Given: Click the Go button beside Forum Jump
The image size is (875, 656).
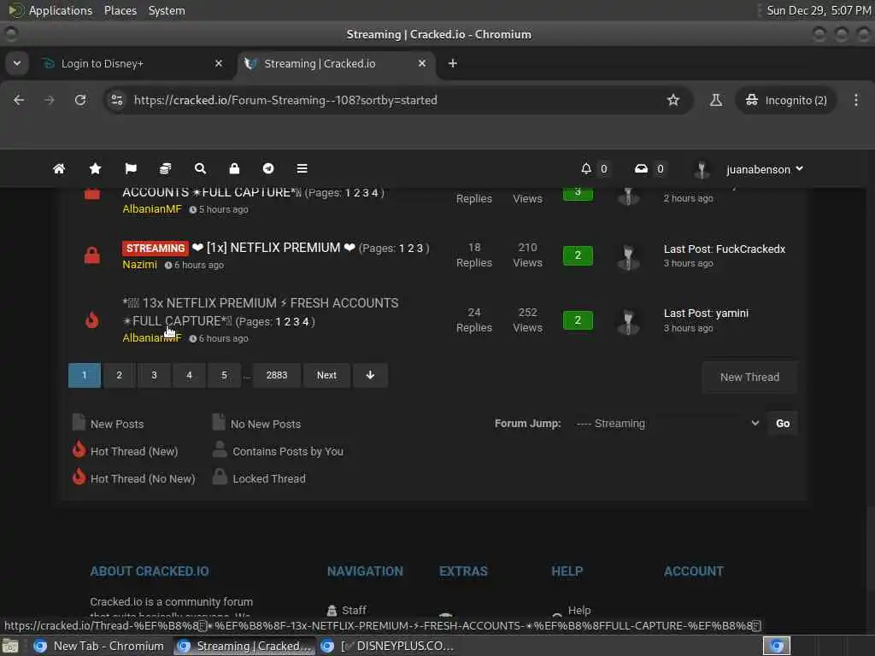Looking at the screenshot, I should coord(783,424).
